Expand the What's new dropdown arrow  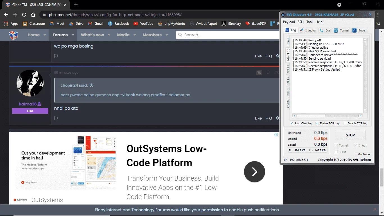coord(109,35)
